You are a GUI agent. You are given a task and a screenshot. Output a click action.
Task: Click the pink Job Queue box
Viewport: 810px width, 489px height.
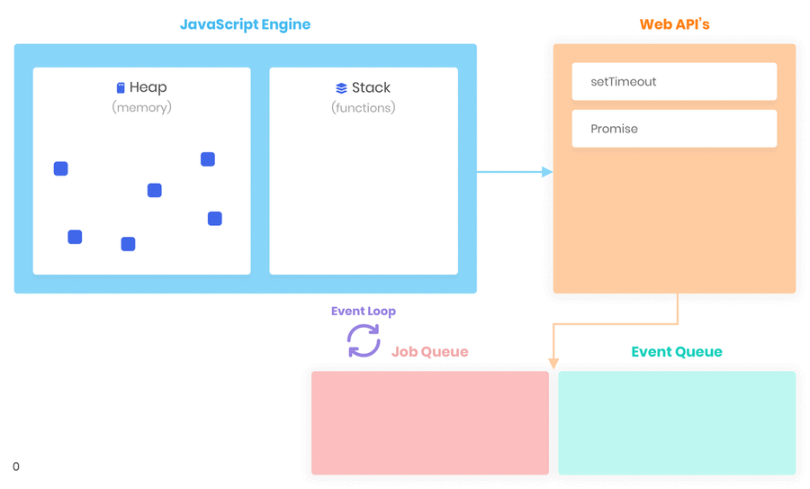[x=430, y=423]
